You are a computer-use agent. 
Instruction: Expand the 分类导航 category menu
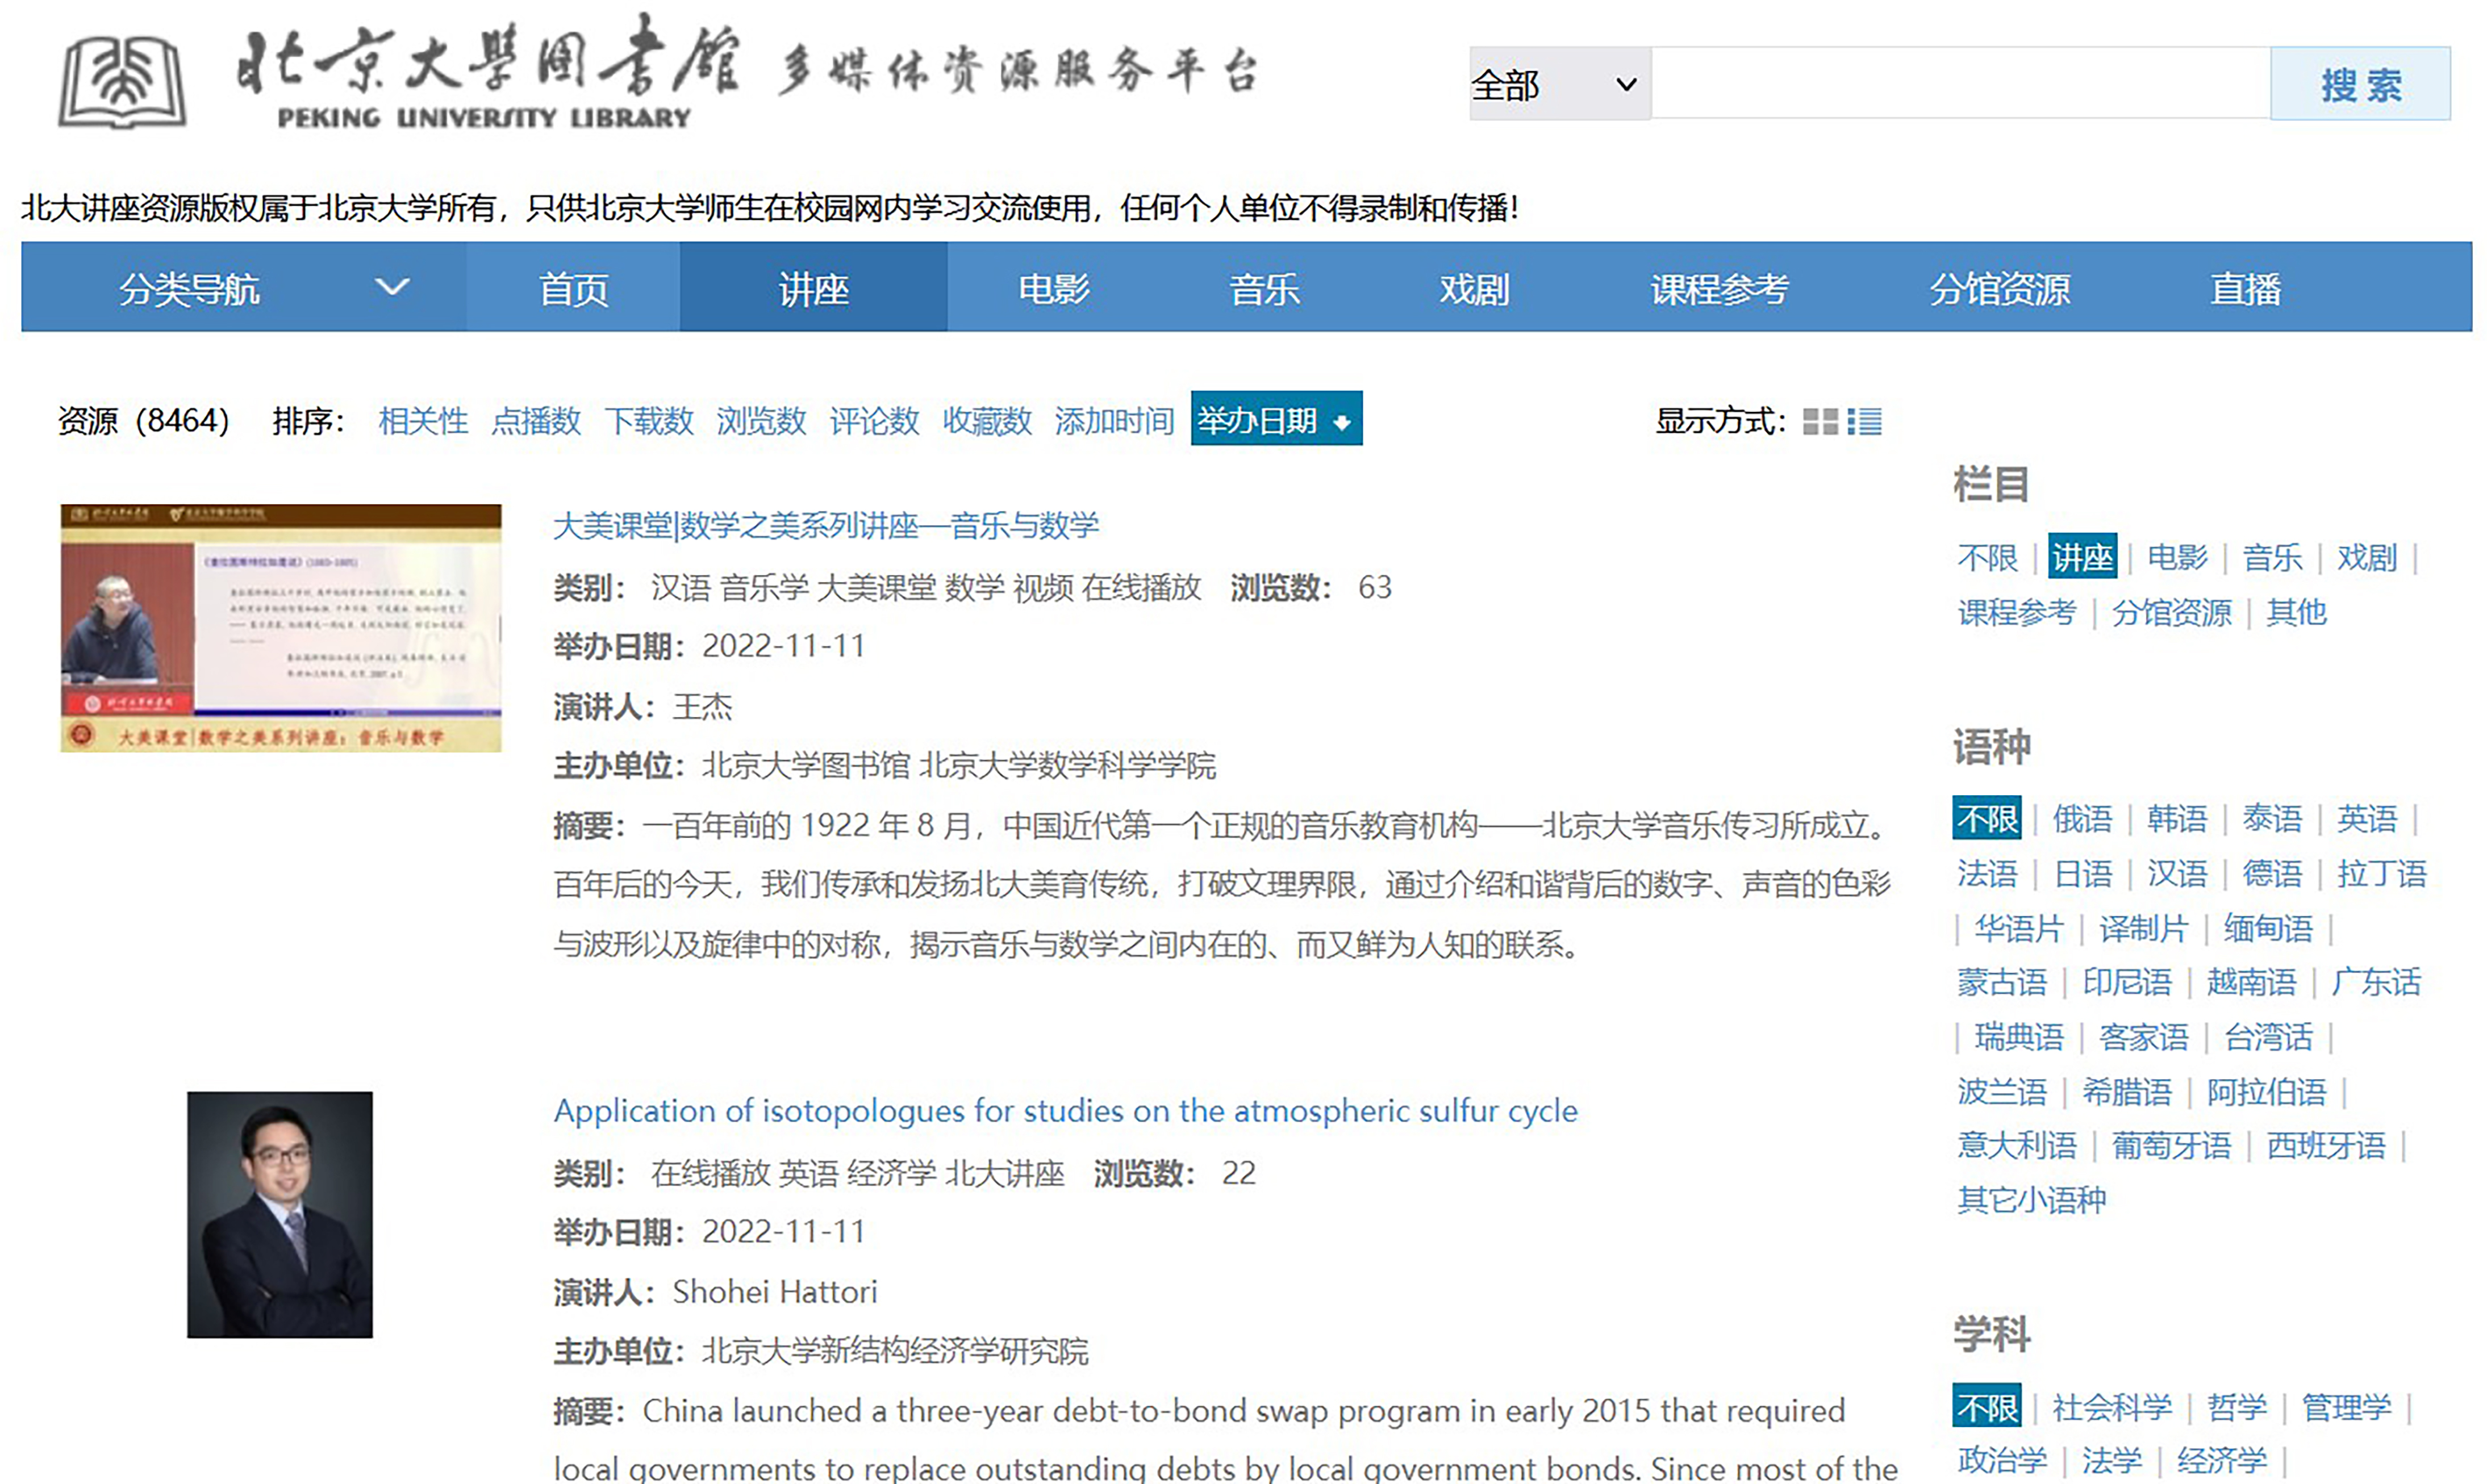pyautogui.click(x=264, y=288)
